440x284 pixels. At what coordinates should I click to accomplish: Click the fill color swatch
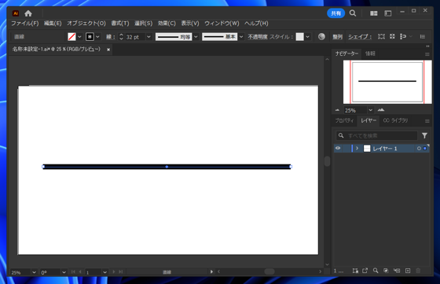coord(71,37)
